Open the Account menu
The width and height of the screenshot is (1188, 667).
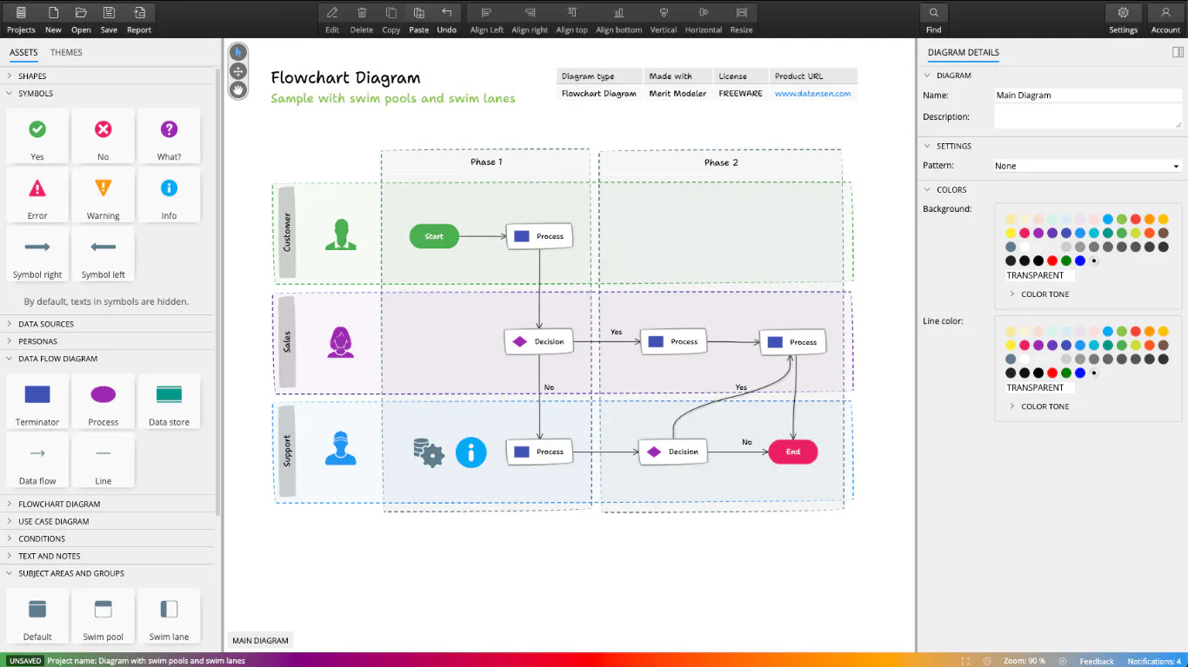coord(1165,19)
